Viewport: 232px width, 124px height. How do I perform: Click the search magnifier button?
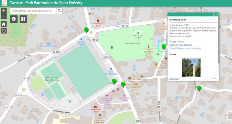click(x=59, y=11)
